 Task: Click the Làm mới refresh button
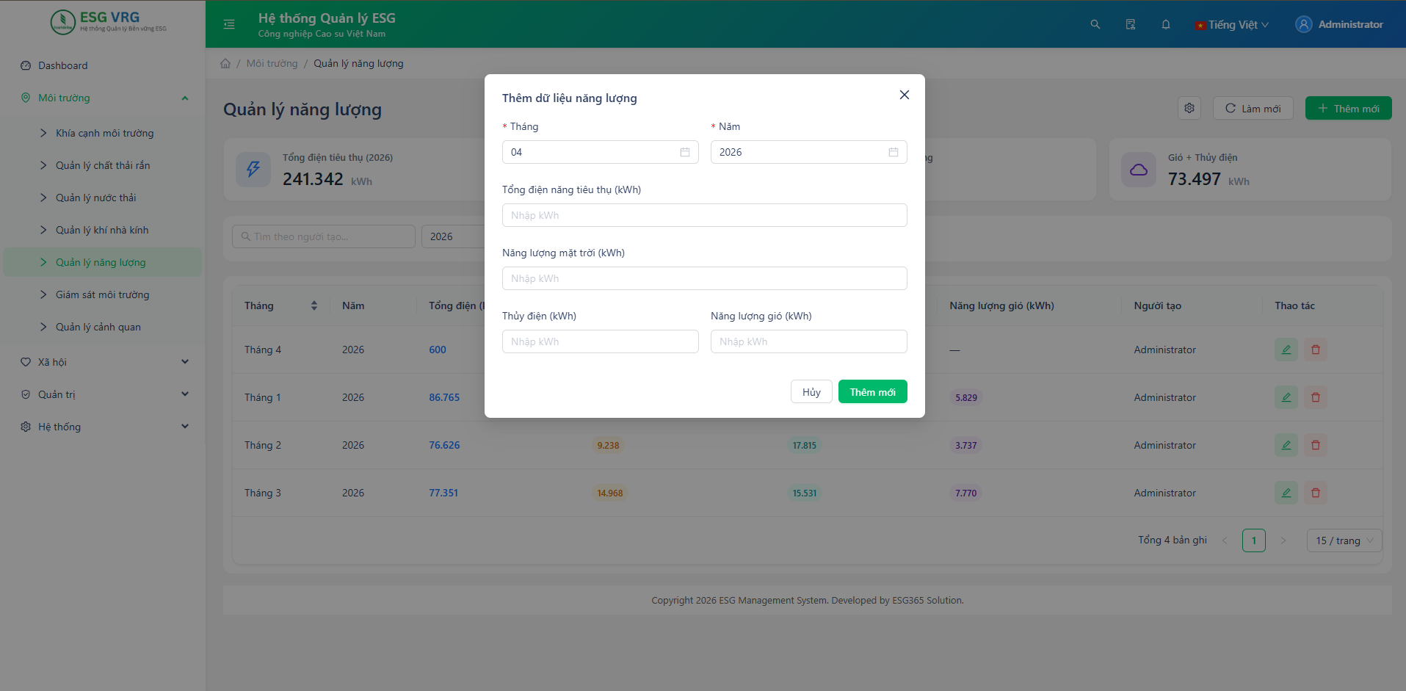(1253, 108)
